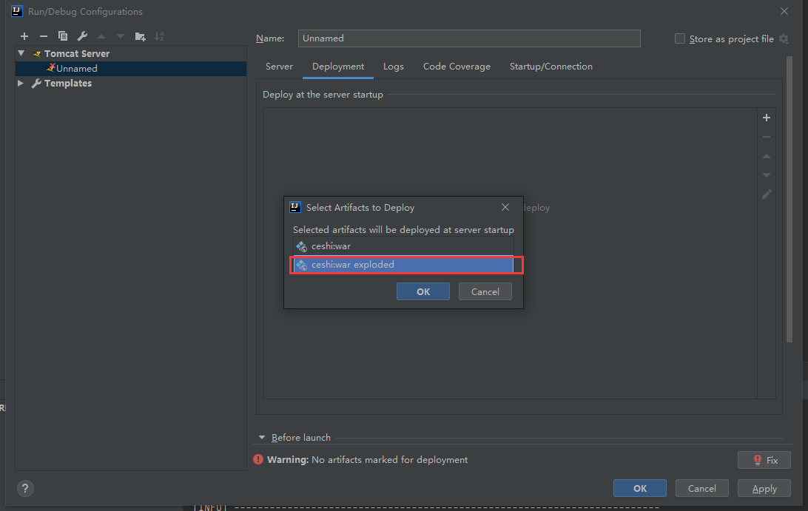The image size is (808, 511).
Task: Click the Before launch section label
Action: pos(301,437)
